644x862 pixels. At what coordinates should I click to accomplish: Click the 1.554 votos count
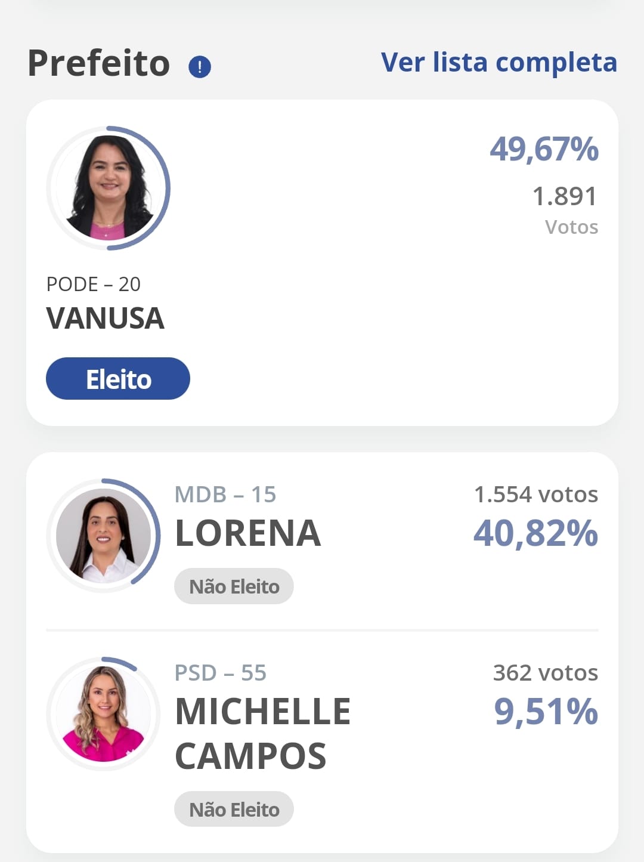pos(535,495)
